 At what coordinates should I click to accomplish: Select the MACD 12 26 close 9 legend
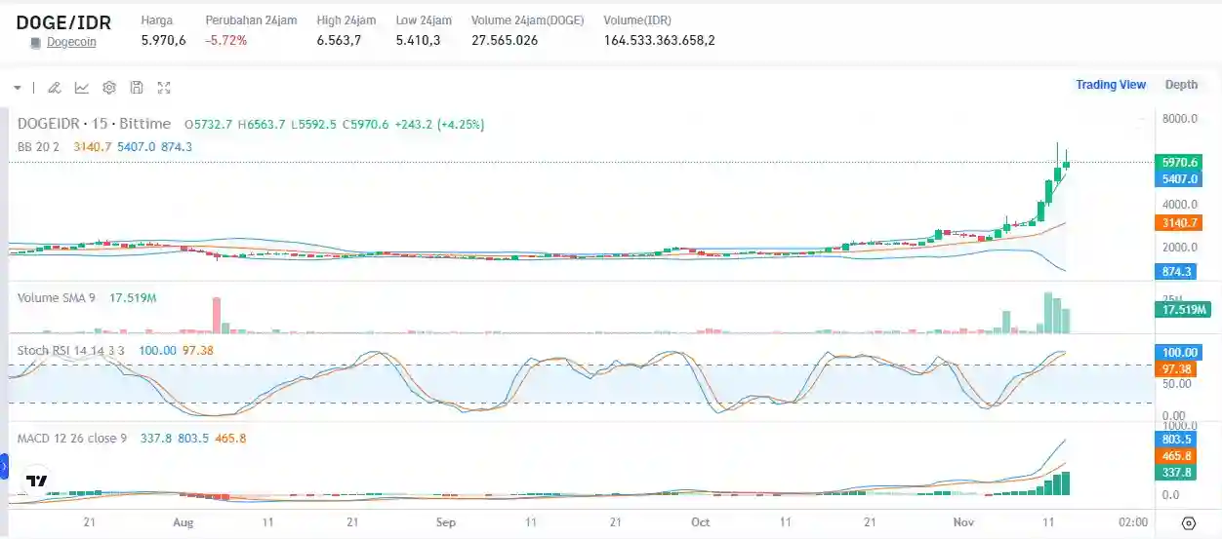(72, 439)
